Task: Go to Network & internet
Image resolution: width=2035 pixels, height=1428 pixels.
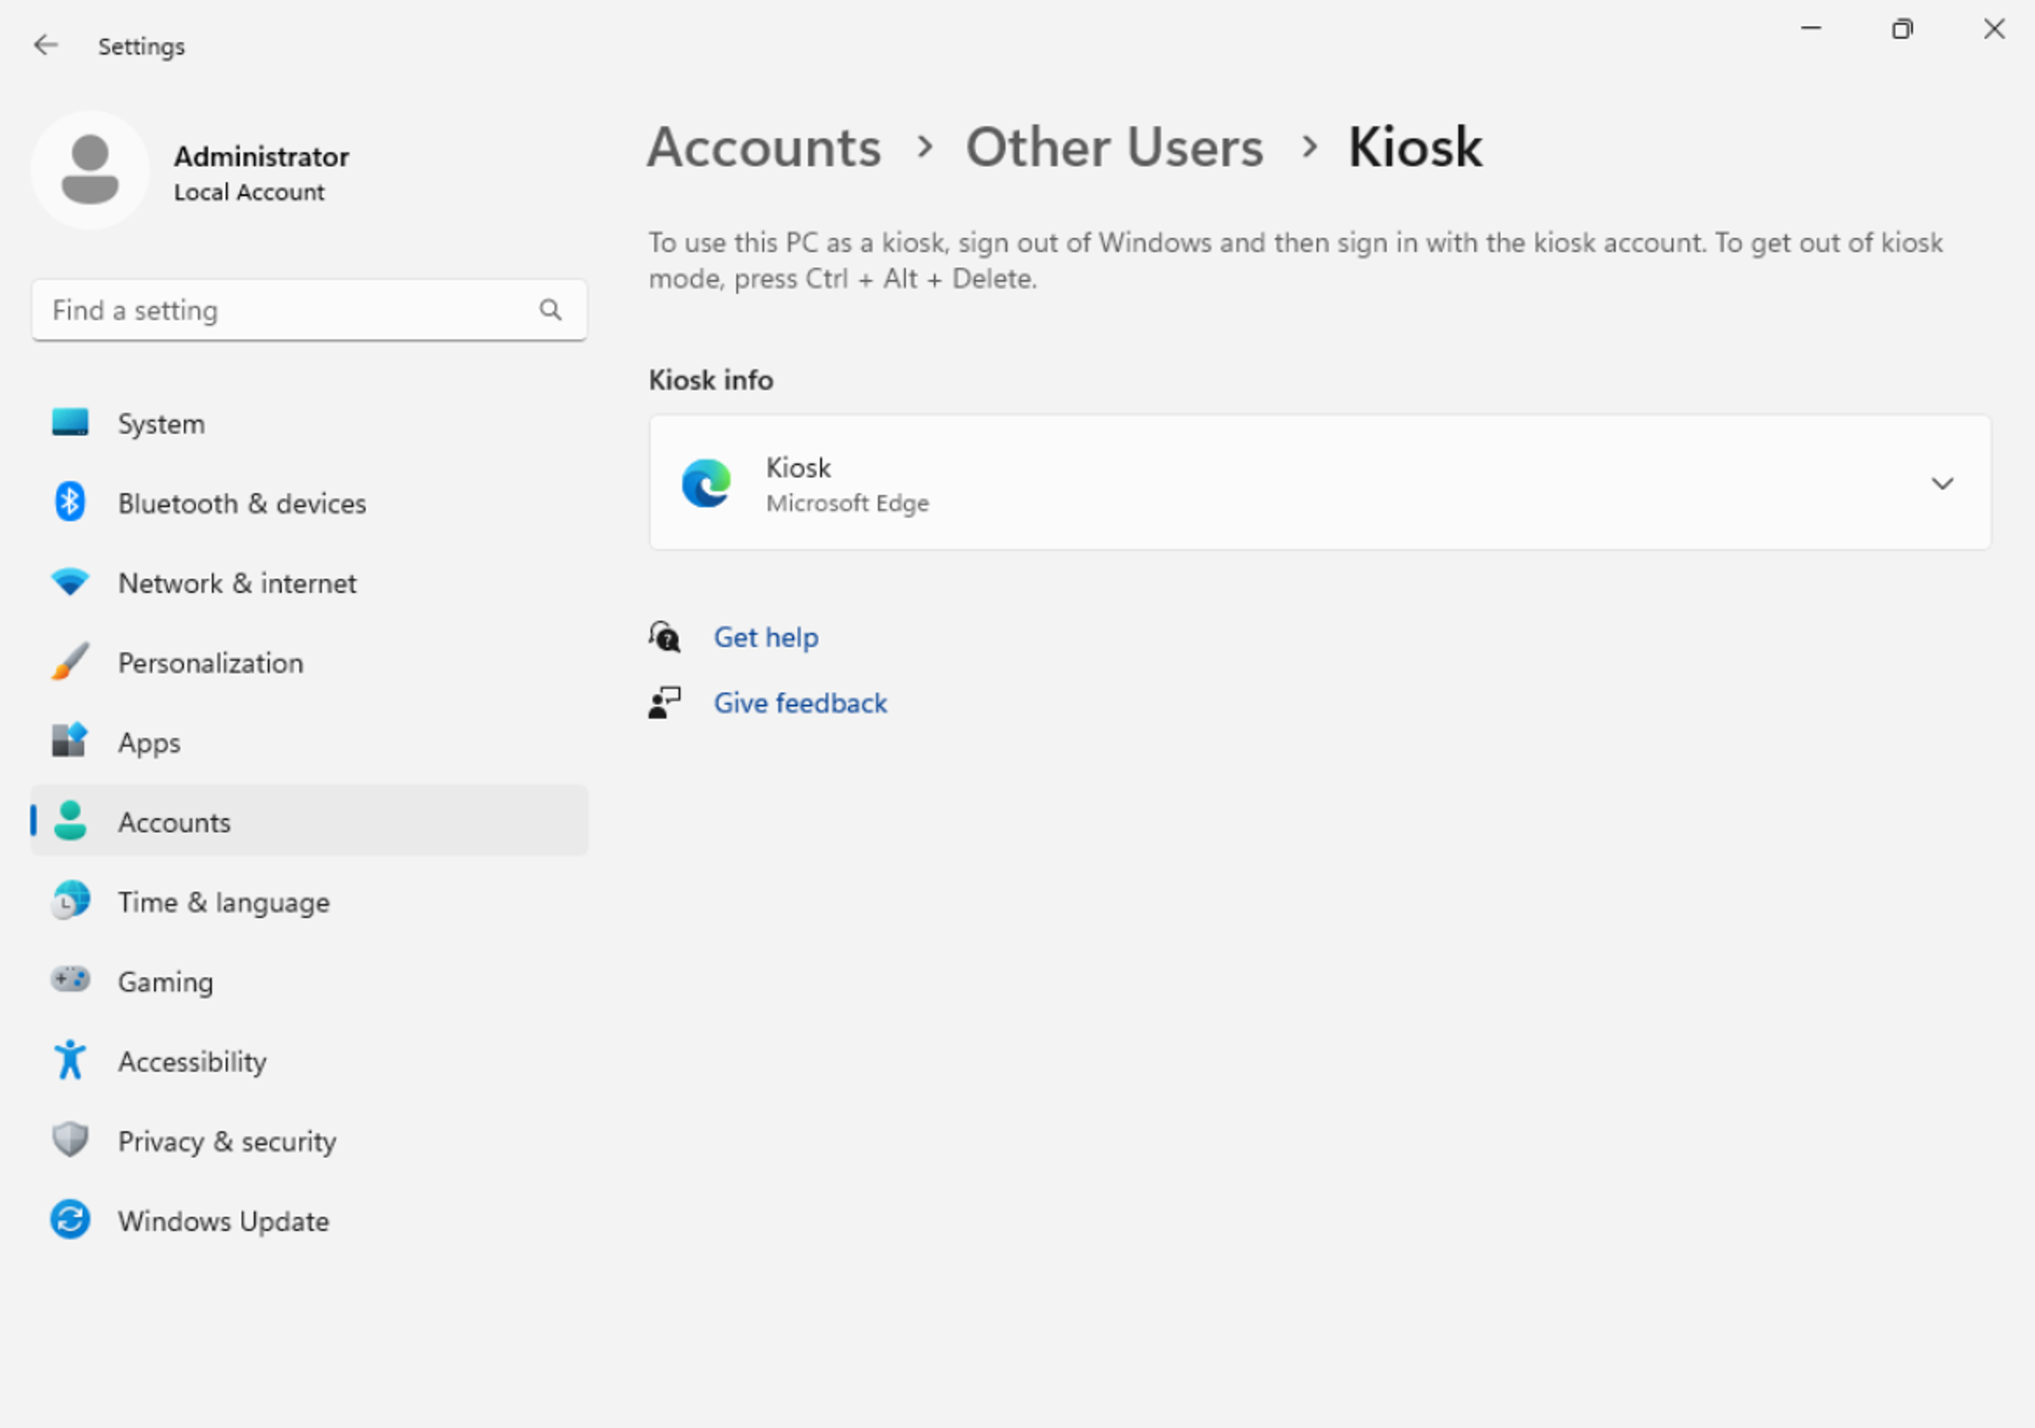Action: 309,582
